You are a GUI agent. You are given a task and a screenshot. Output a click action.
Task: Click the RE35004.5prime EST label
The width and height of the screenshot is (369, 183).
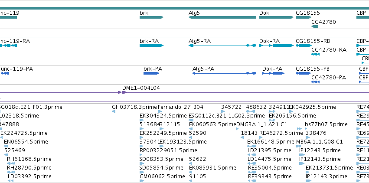[x=270, y=167]
